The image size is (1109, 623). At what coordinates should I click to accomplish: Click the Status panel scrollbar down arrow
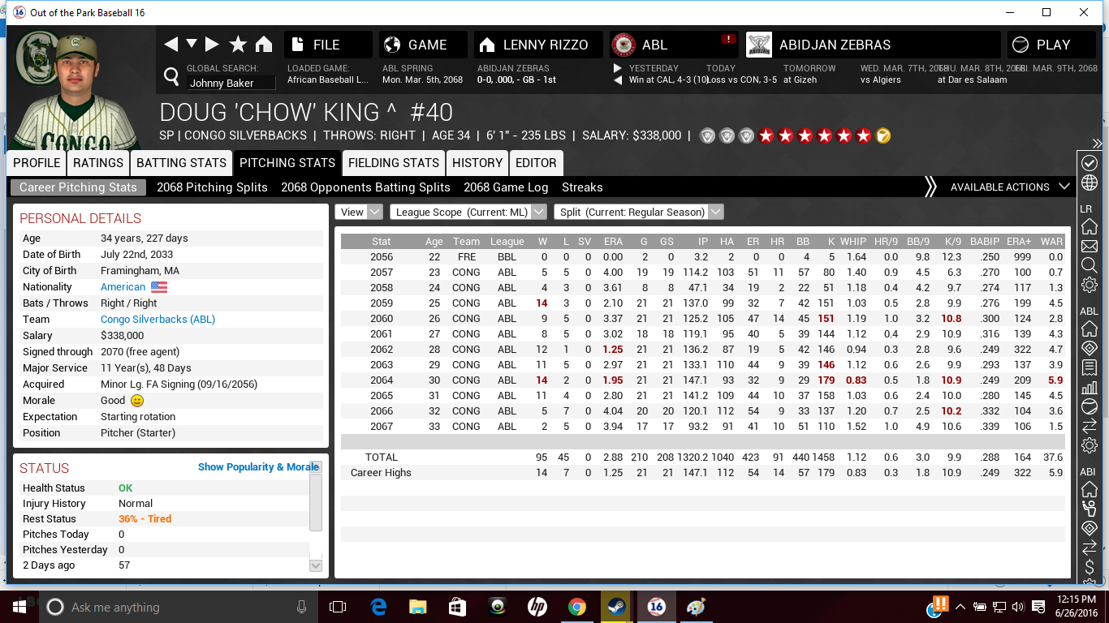pos(316,565)
